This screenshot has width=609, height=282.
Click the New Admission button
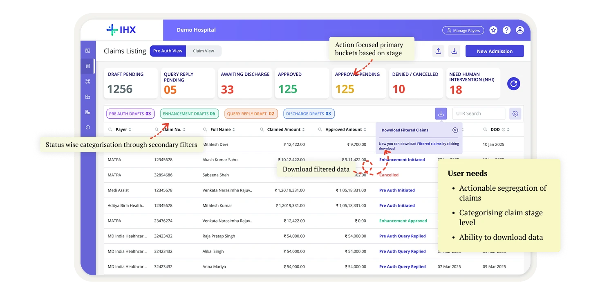tap(495, 51)
